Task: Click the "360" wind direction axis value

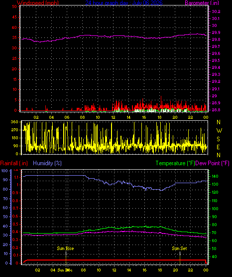Action: (14, 122)
